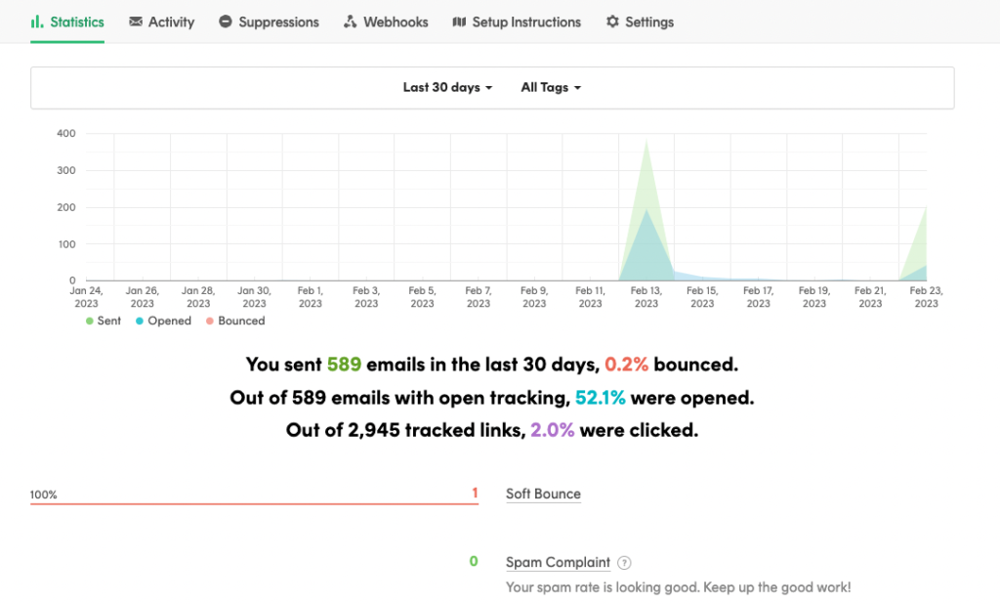Go to the Suppressions tab label

pyautogui.click(x=278, y=22)
